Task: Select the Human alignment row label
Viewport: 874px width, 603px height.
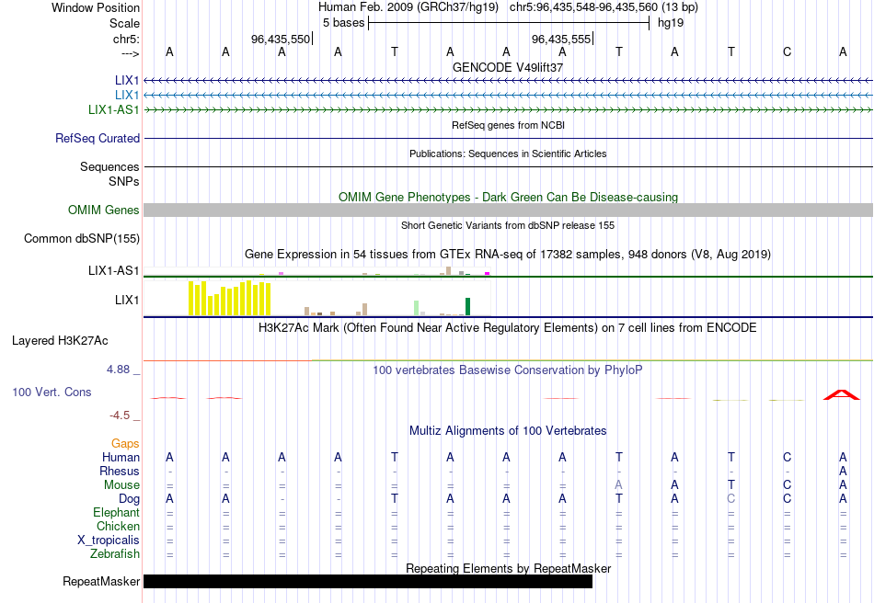Action: 121,457
